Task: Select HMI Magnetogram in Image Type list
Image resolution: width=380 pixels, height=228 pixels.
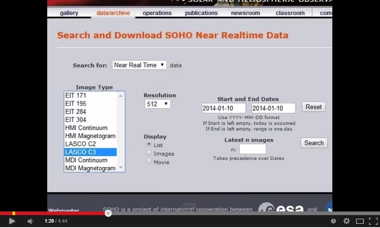Action: [90, 136]
